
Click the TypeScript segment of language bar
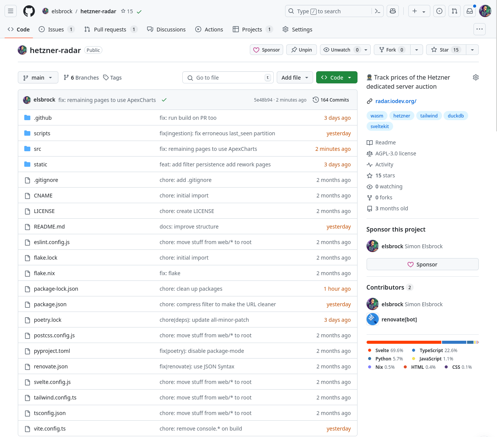[454, 342]
